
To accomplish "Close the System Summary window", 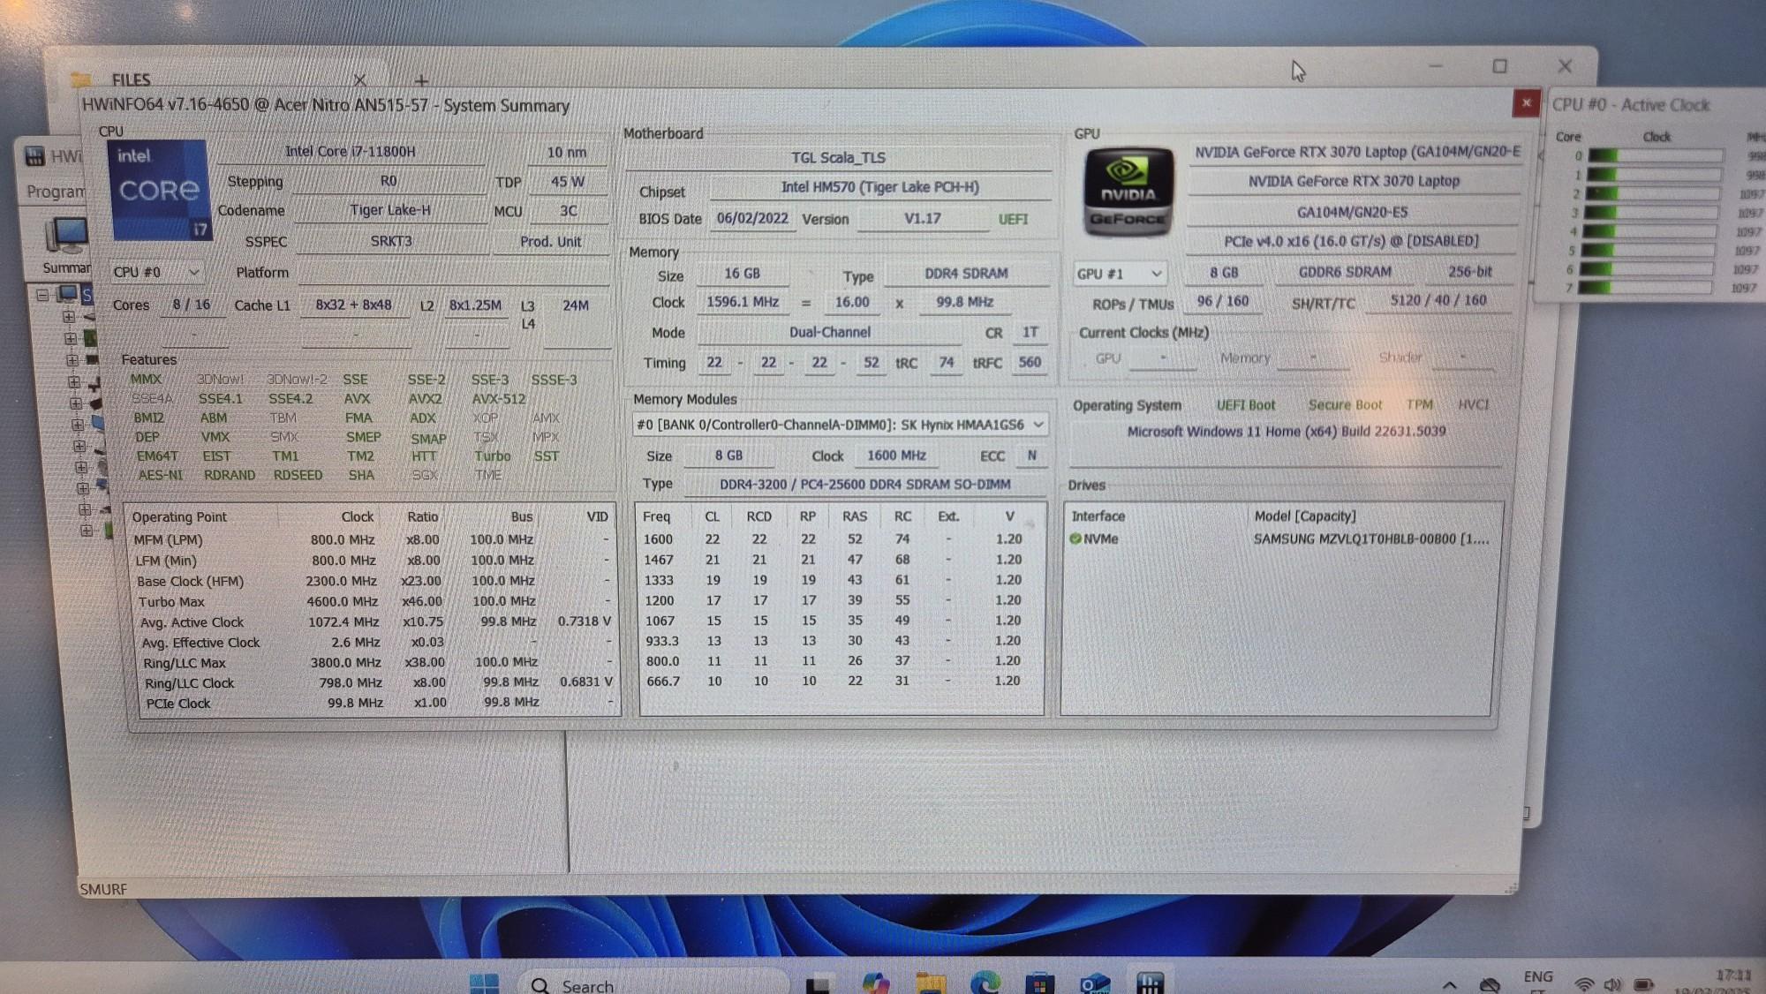I will pyautogui.click(x=1526, y=103).
